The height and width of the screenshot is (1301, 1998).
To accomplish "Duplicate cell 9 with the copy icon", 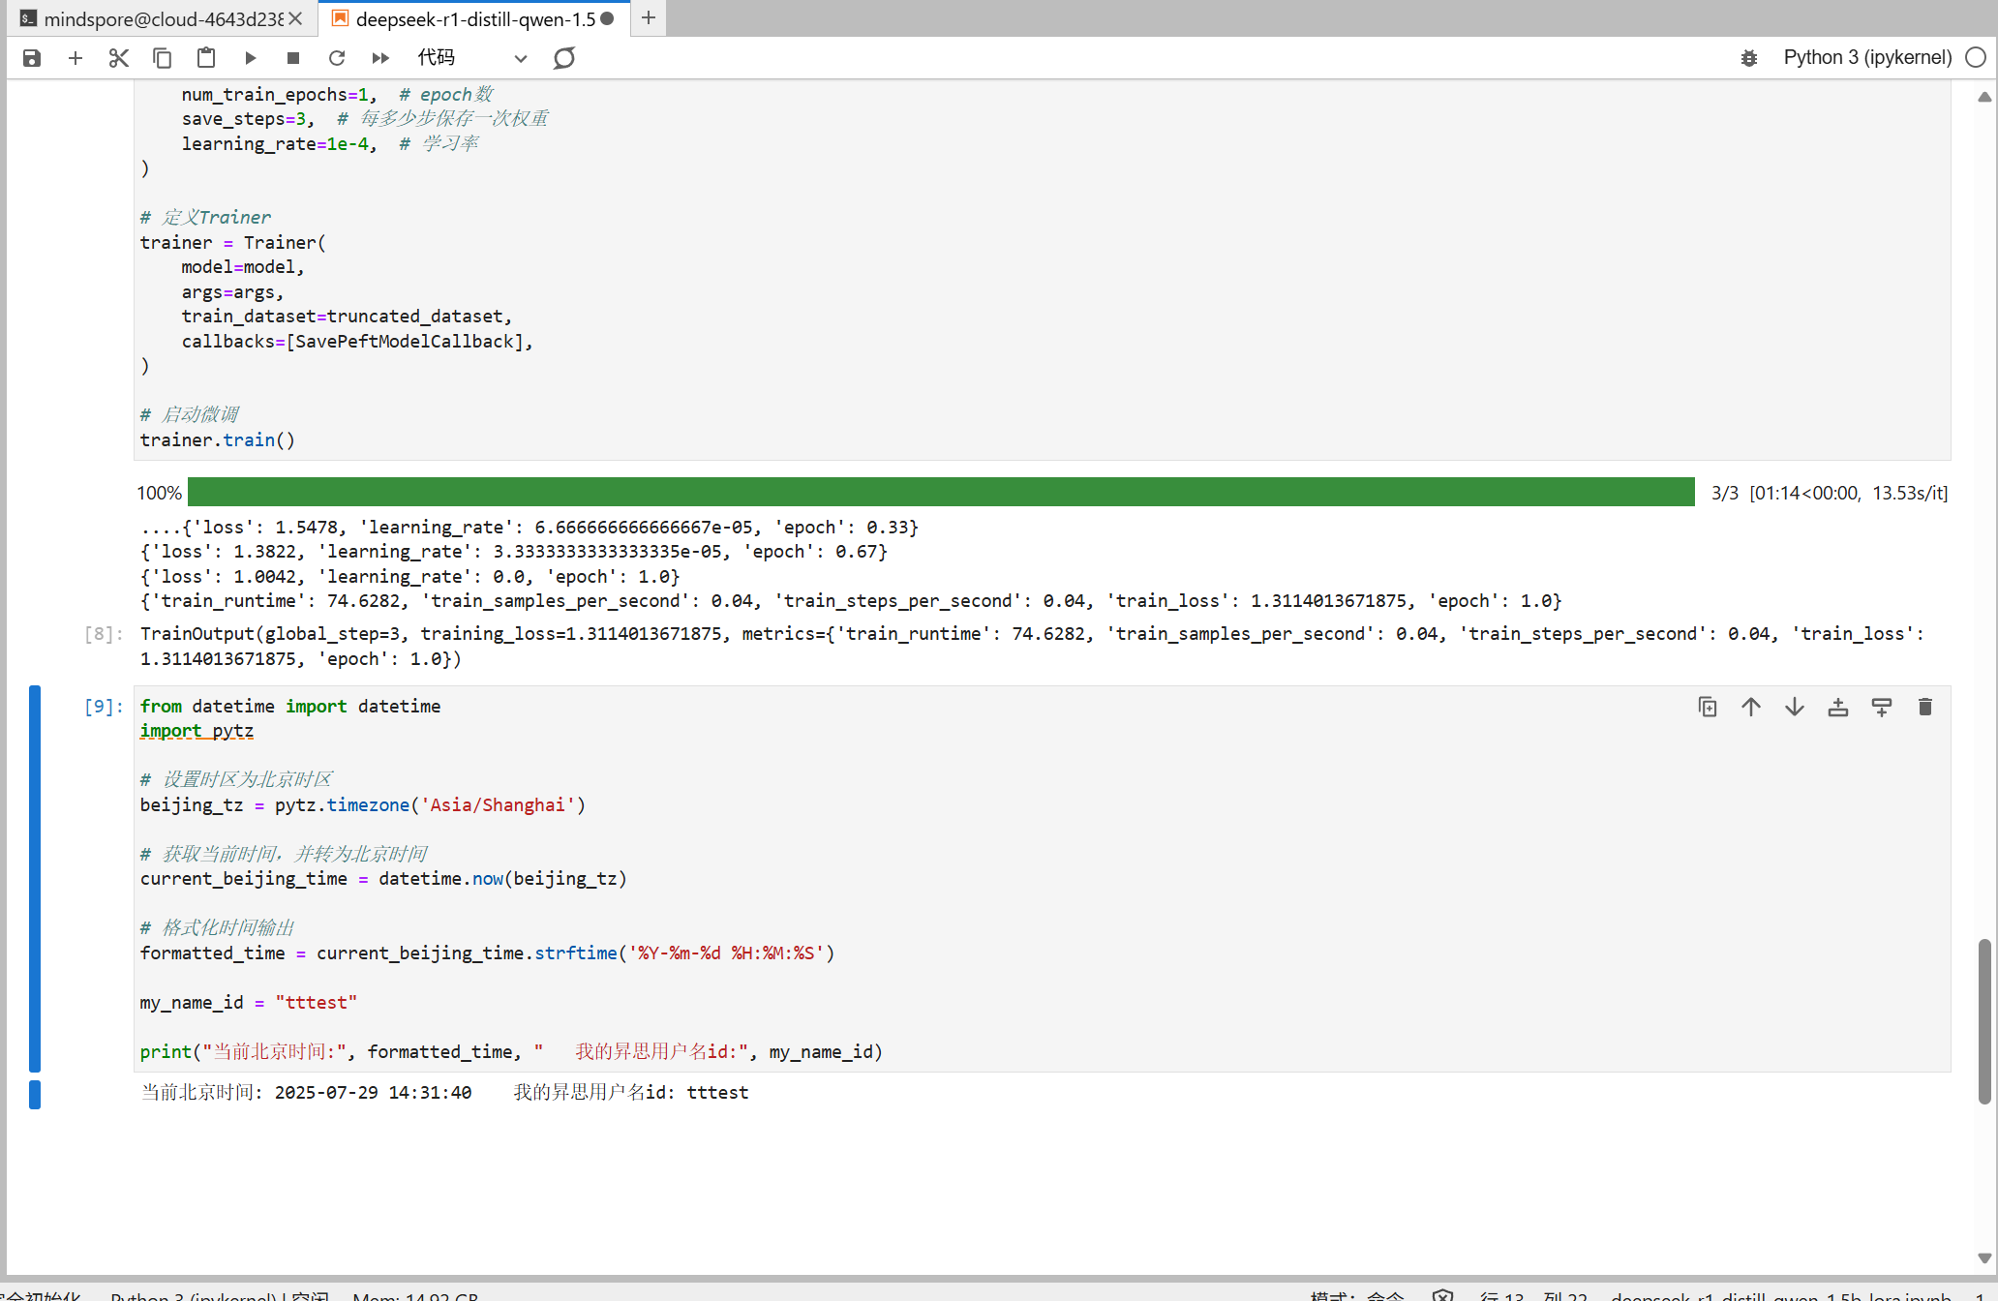I will pyautogui.click(x=1708, y=708).
